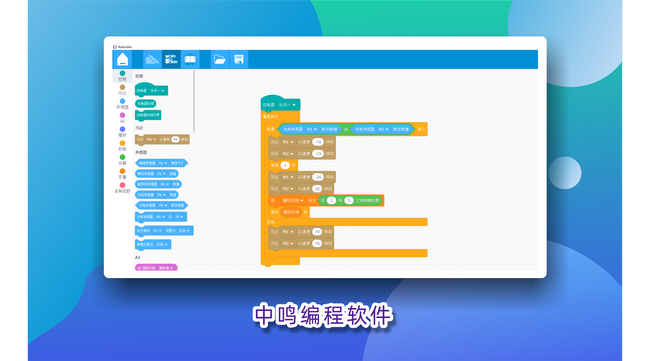
Task: Open P1 dropdown in 光电传感器 灯 block
Action: pyautogui.click(x=160, y=217)
